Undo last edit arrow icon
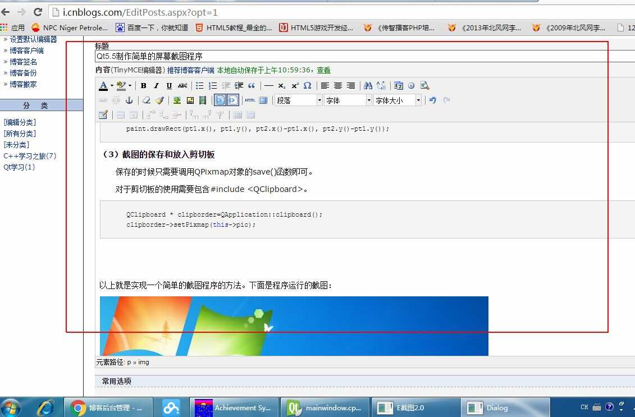 click(x=433, y=100)
